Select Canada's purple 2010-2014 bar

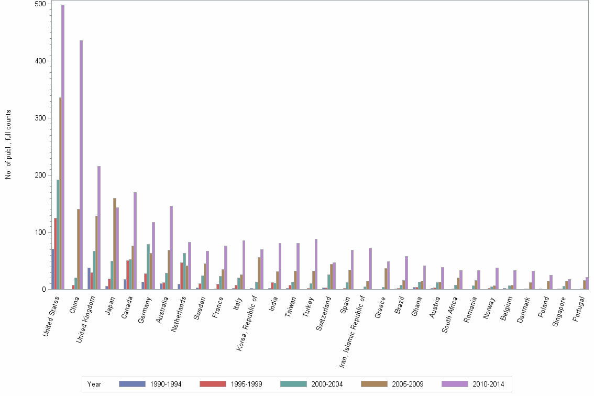(135, 241)
